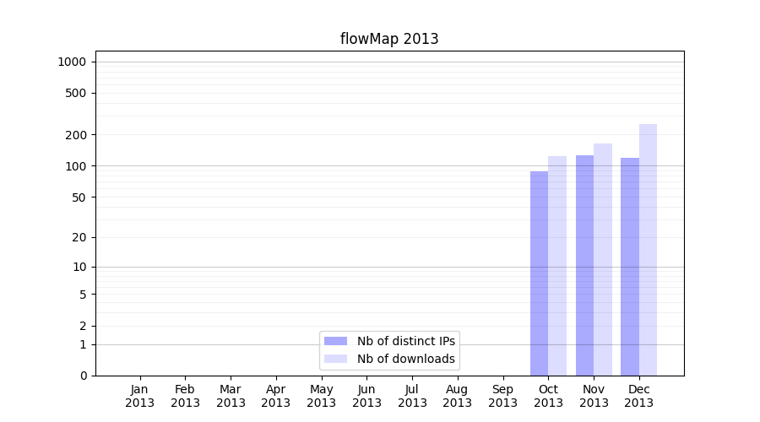Click the "Nb of downloads" legend swatch
Screen dimensions: 760x422
(335, 359)
